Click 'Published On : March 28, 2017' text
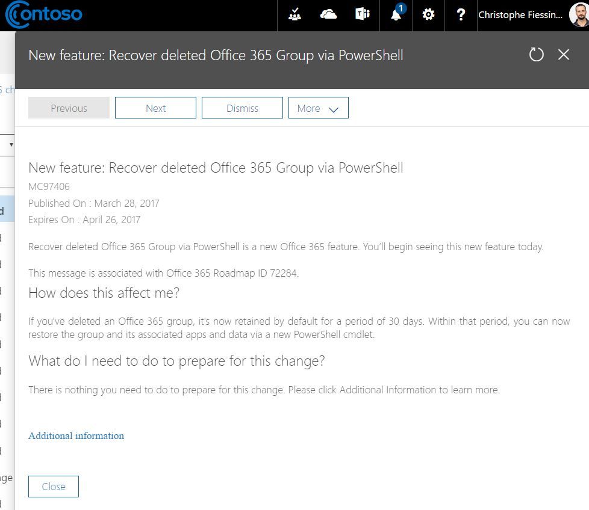 coord(94,203)
